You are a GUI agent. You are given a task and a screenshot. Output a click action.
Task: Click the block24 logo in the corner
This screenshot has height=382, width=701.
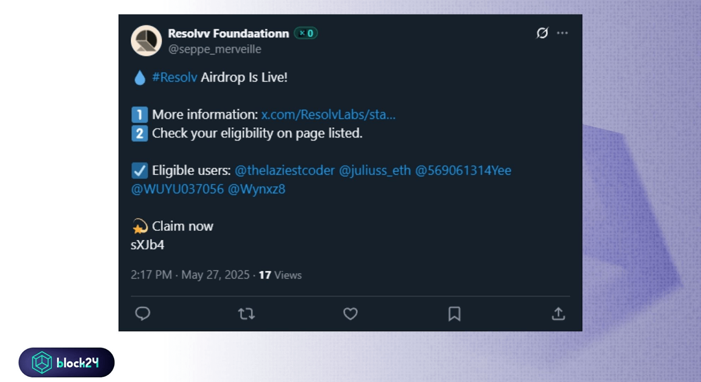point(67,362)
